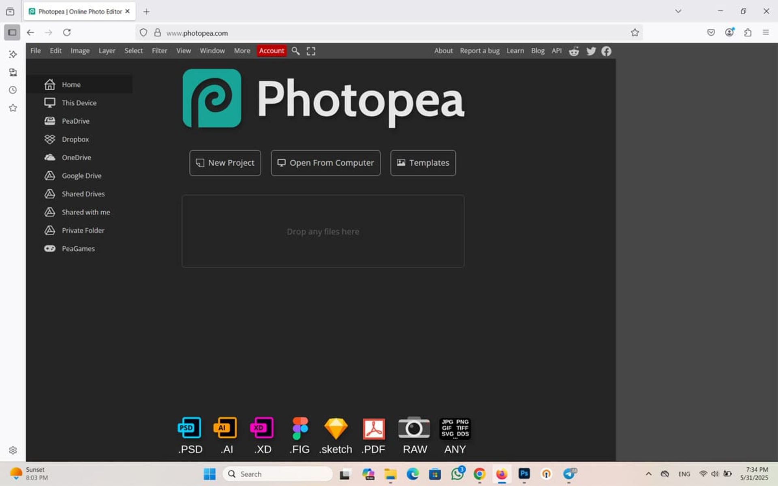Toggle fullscreen mode icon
The image size is (778, 486).
[311, 51]
